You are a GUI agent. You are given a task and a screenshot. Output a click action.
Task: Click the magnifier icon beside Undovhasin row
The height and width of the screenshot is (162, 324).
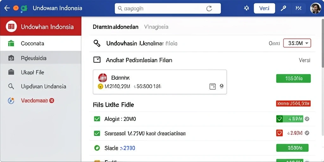pos(97,43)
